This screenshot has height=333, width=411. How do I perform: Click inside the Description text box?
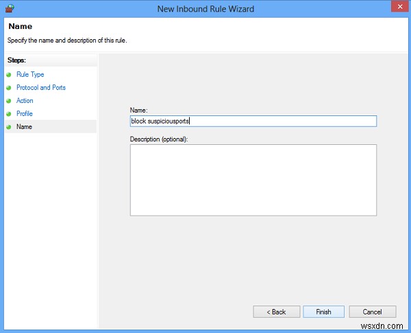(253, 180)
